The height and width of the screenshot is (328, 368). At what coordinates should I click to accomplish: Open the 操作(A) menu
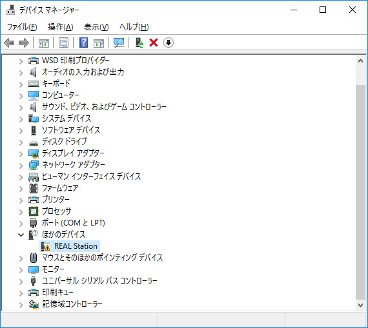61,27
